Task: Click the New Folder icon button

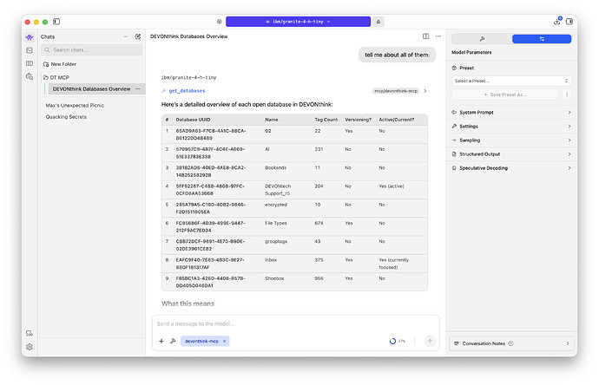Action: tap(46, 64)
